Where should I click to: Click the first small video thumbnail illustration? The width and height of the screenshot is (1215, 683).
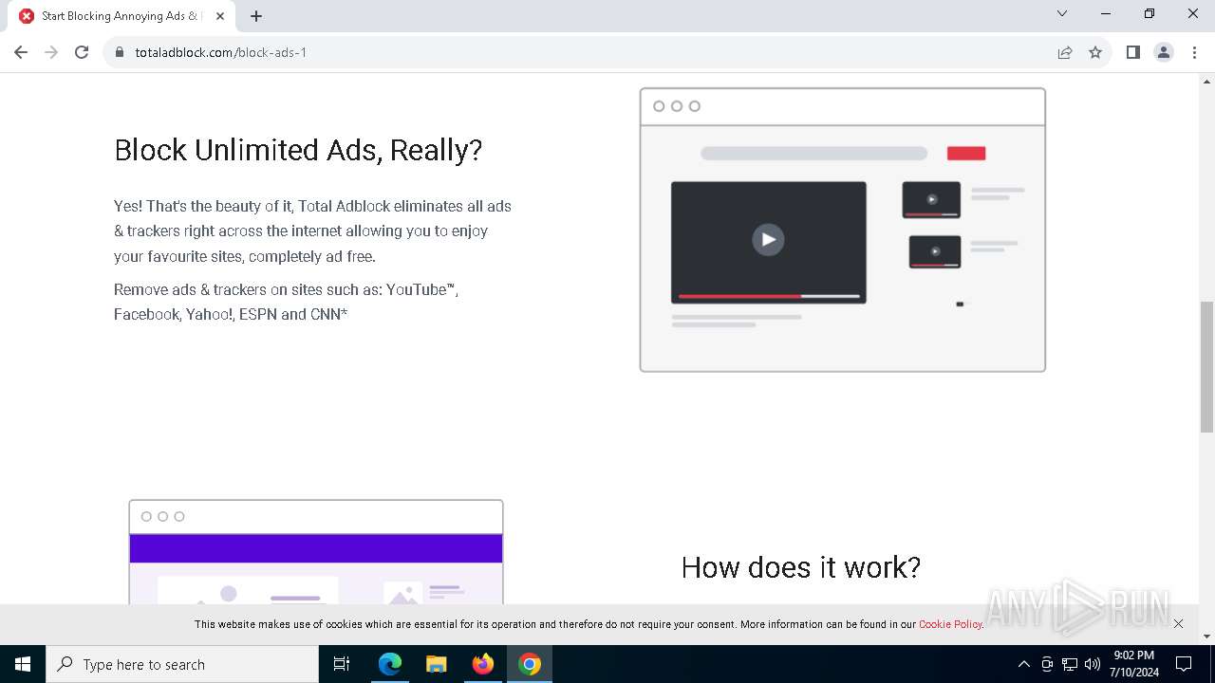coord(931,200)
